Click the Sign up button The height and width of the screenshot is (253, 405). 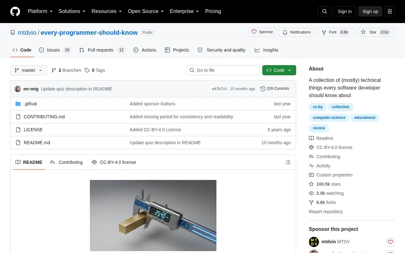370,11
